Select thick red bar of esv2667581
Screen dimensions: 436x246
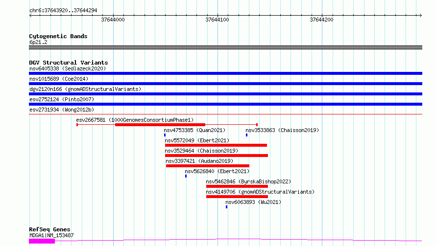[160, 125]
